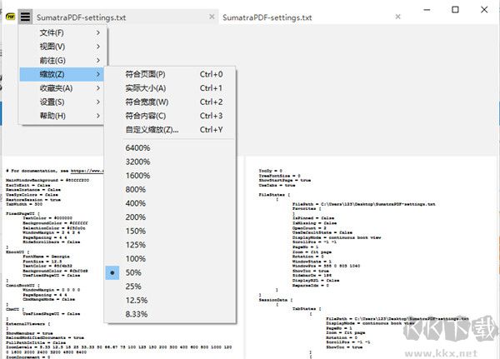The image size is (500, 359).
Task: Click the 'SessionData [' line on right page
Action: click(276, 300)
